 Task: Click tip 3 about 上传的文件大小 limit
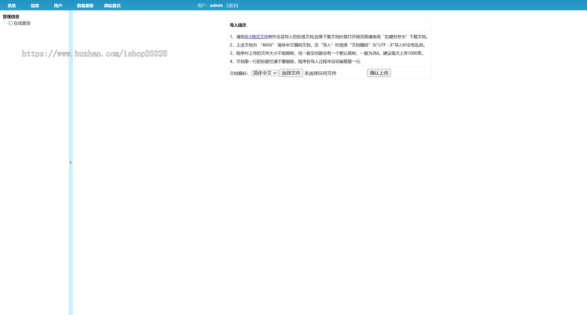(x=327, y=53)
